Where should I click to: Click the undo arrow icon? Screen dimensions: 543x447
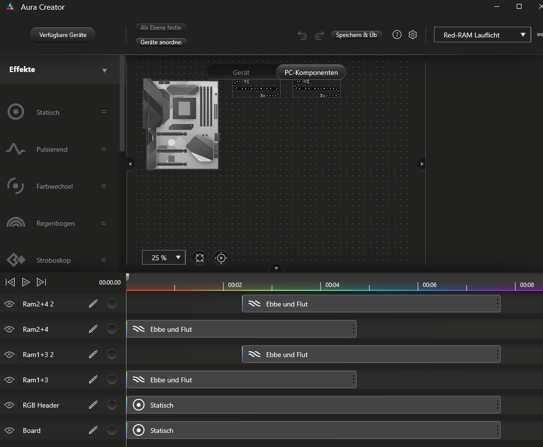[302, 35]
